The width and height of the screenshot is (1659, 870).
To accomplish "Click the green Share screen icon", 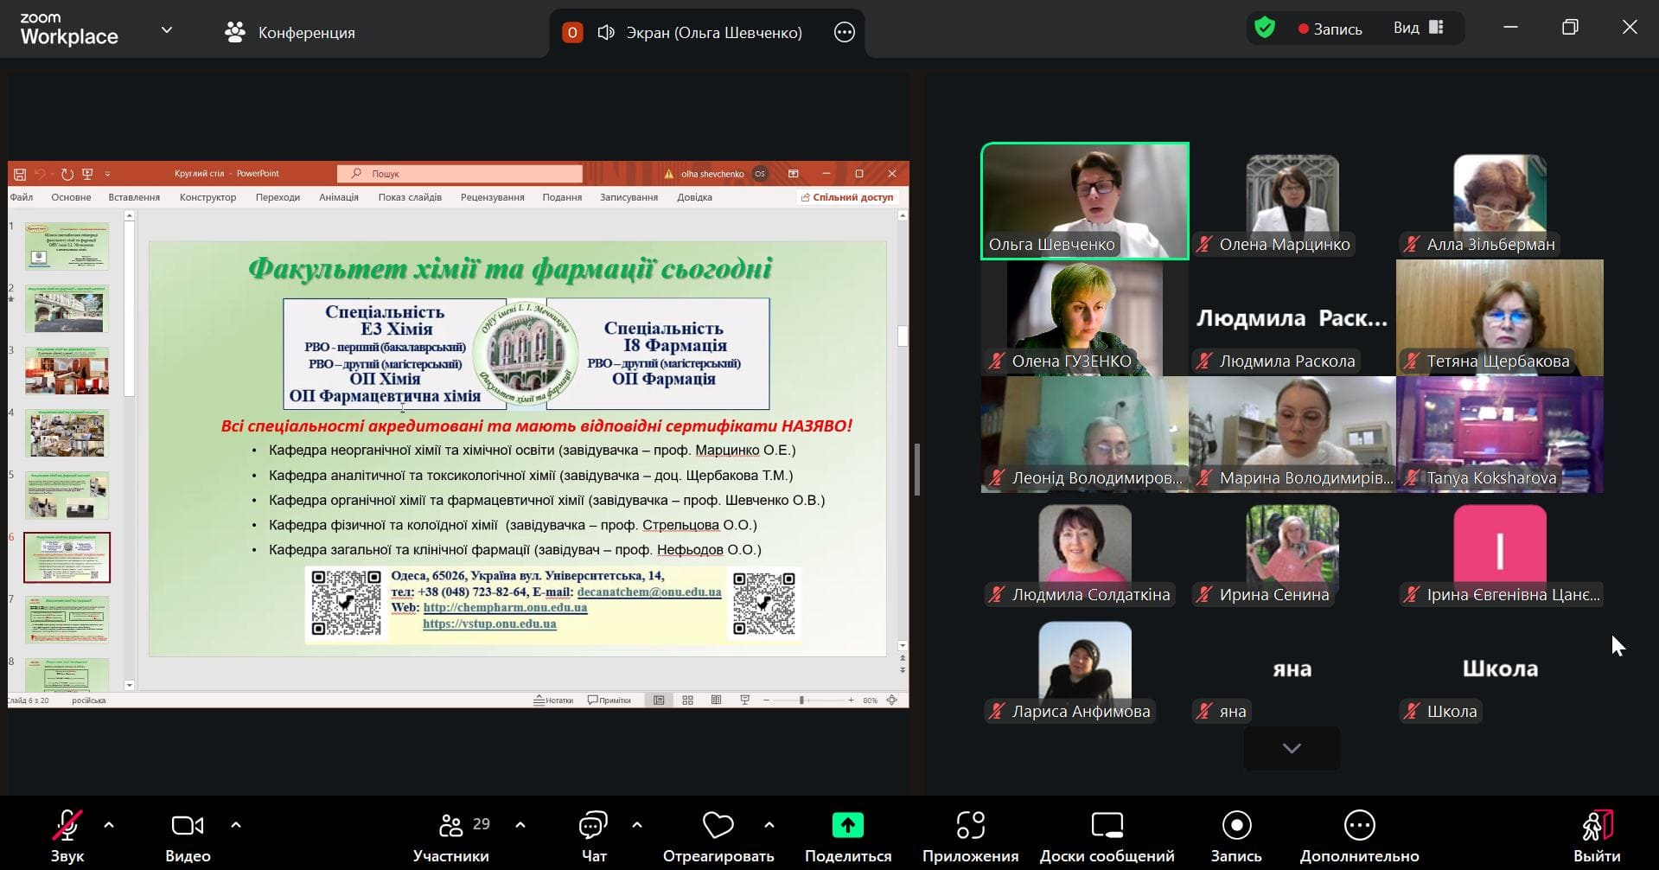I will tap(847, 826).
